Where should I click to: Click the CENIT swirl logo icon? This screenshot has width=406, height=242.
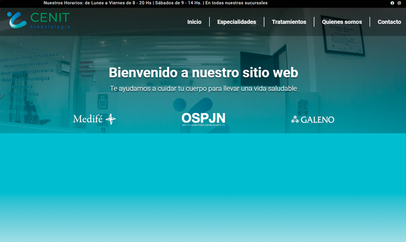click(17, 20)
